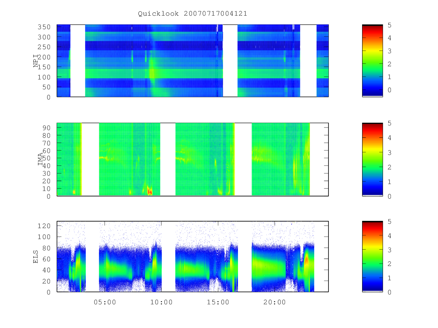Image resolution: width=438 pixels, height=328 pixels.
Task: Click value 1 on ELS colorbar scale
Action: [390, 278]
